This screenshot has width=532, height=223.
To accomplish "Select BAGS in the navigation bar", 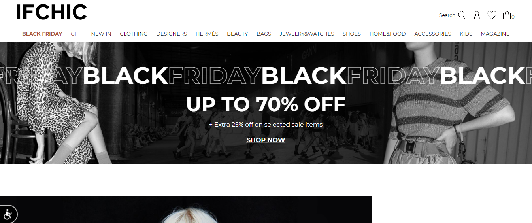I will 264,34.
